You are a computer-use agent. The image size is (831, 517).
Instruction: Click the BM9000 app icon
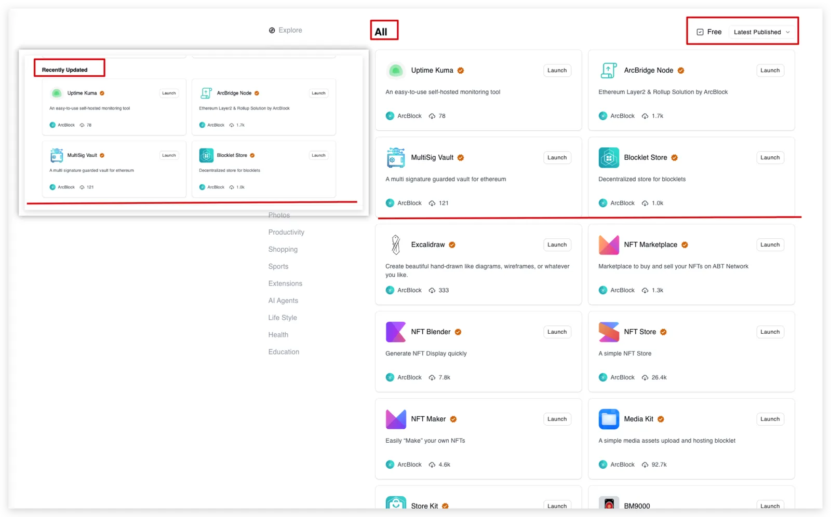[609, 504]
